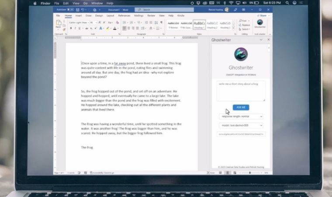Apply the Normal style
Screen dimensions: 332x197
tap(173, 25)
